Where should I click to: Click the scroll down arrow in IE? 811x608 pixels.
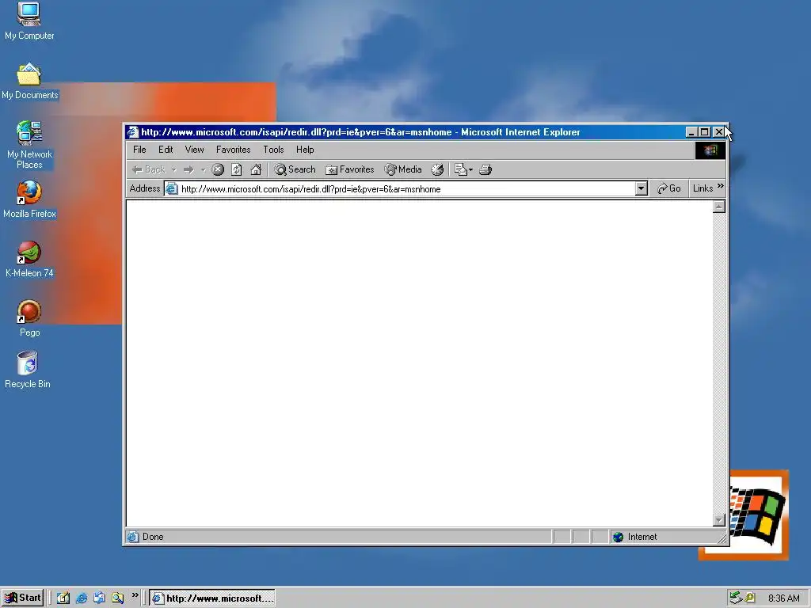coord(719,519)
